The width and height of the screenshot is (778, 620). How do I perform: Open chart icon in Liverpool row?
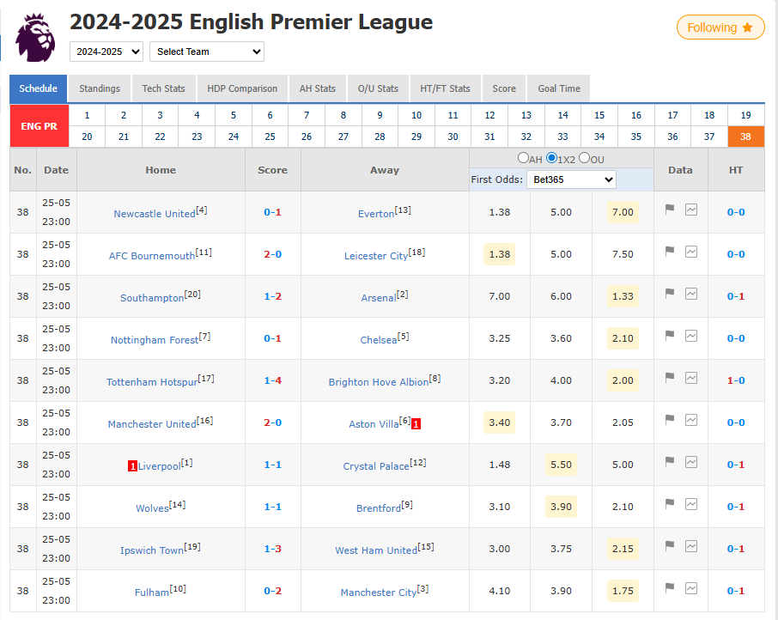click(x=691, y=462)
